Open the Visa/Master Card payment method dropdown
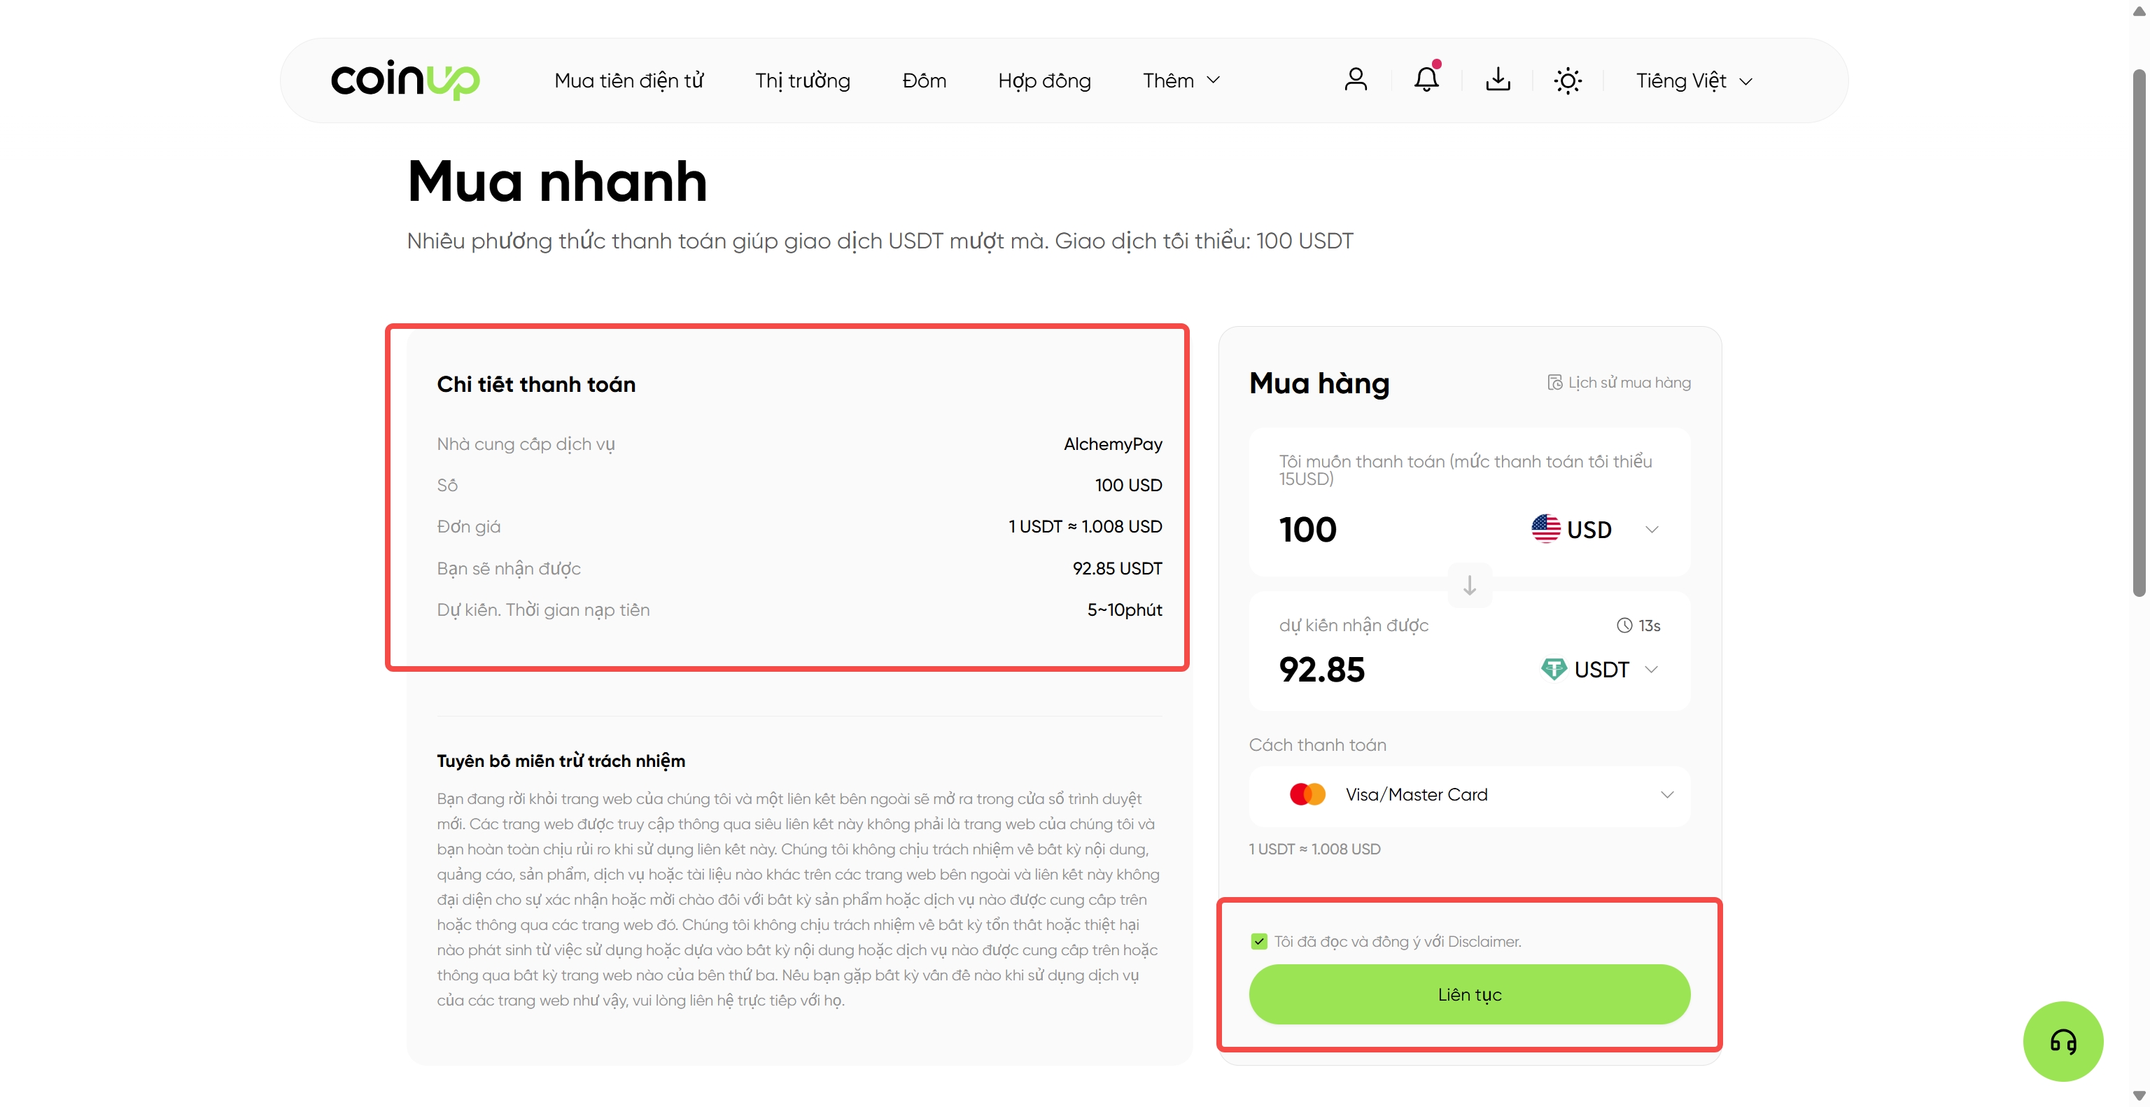Image resolution: width=2150 pixels, height=1107 pixels. tap(1469, 795)
